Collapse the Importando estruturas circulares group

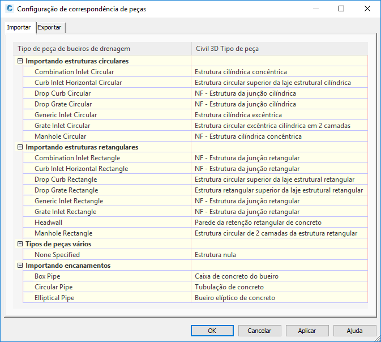coord(20,61)
